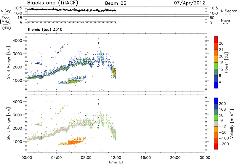Click the 'N.Search' legend label
The height and width of the screenshot is (164, 237).
(229, 11)
